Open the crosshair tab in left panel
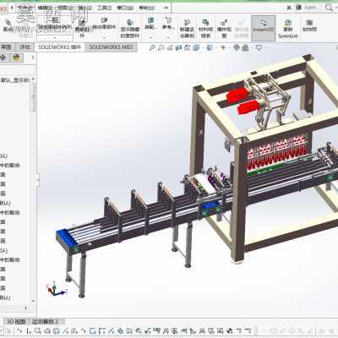The height and width of the screenshot is (338, 338). point(3,57)
